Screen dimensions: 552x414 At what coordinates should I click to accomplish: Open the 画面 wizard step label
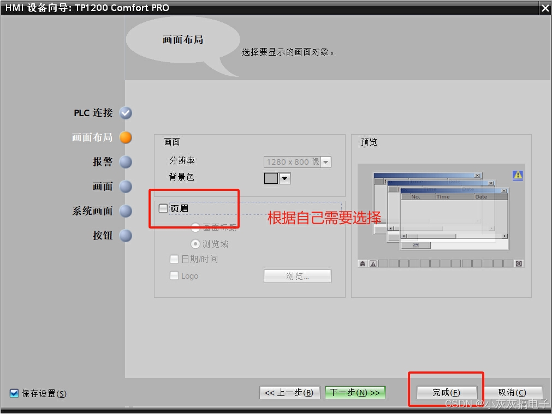[103, 187]
